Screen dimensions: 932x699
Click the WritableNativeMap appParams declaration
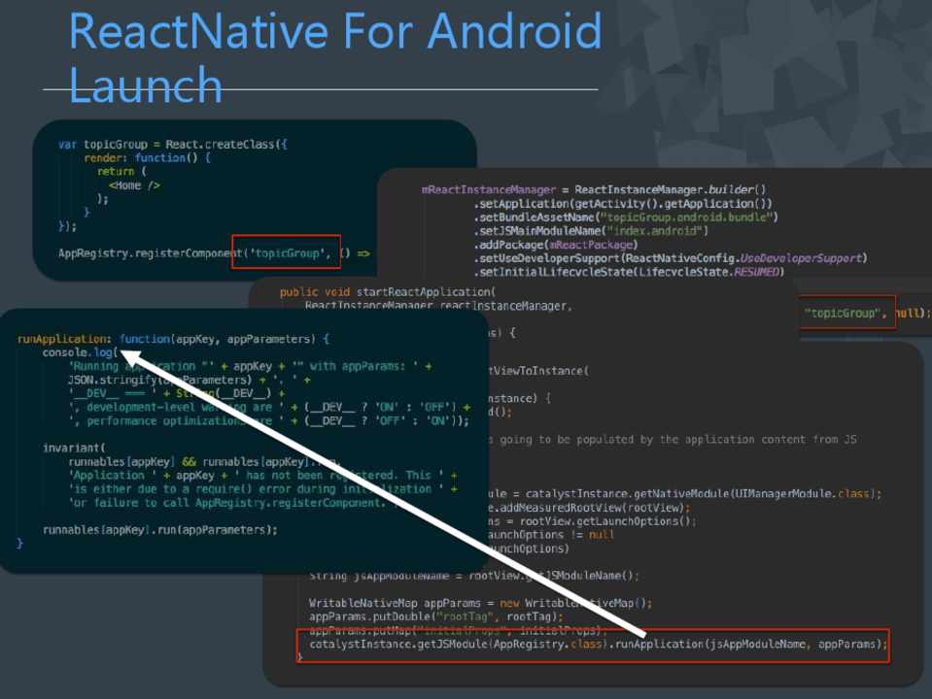480,602
